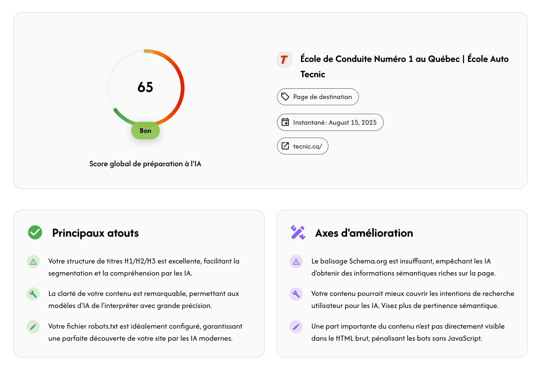Click the calendar icon in Instantané pill
The width and height of the screenshot is (540, 369).
285,122
